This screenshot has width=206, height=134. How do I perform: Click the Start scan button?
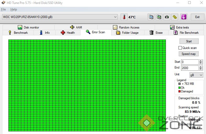tap(189, 41)
